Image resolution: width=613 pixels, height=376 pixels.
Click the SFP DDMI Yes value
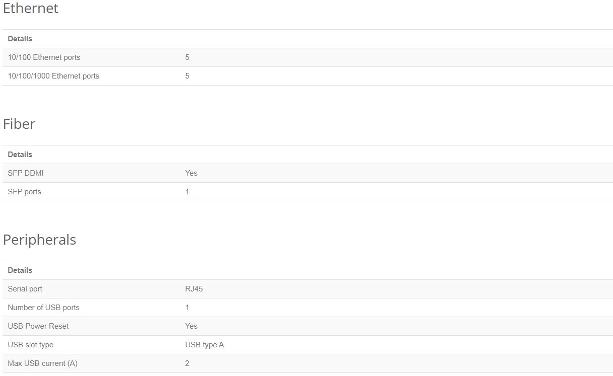[x=191, y=173]
